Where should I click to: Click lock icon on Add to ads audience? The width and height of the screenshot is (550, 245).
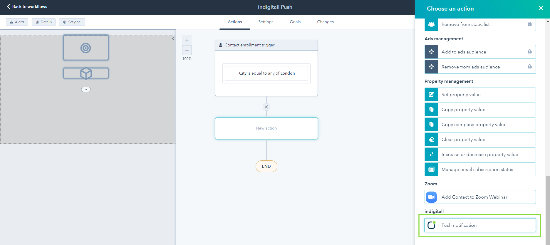529,52
